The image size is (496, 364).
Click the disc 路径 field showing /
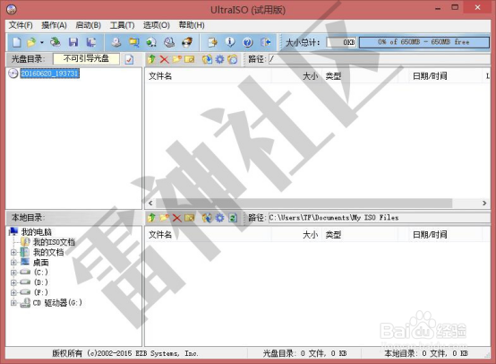tap(380, 59)
